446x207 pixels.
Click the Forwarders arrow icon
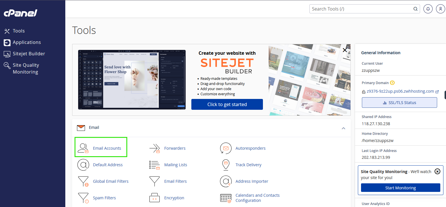tap(155, 148)
